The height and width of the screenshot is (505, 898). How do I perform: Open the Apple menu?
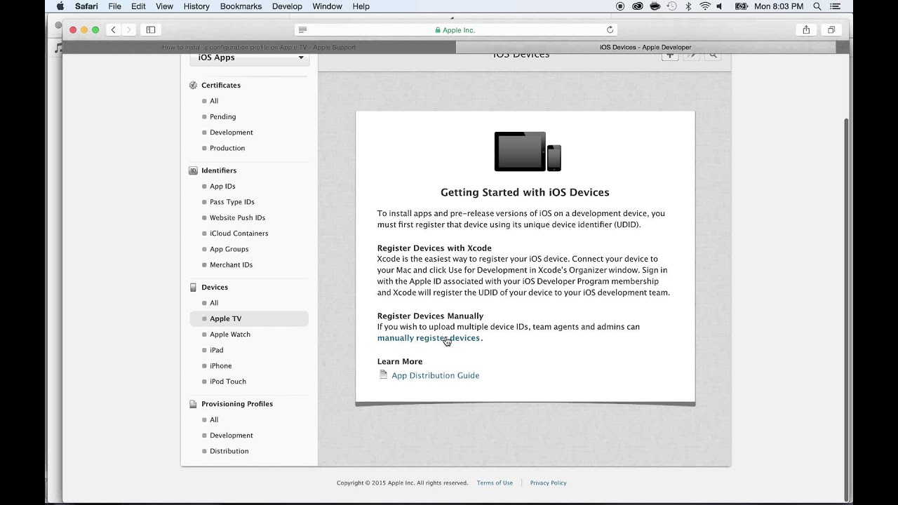(x=60, y=6)
